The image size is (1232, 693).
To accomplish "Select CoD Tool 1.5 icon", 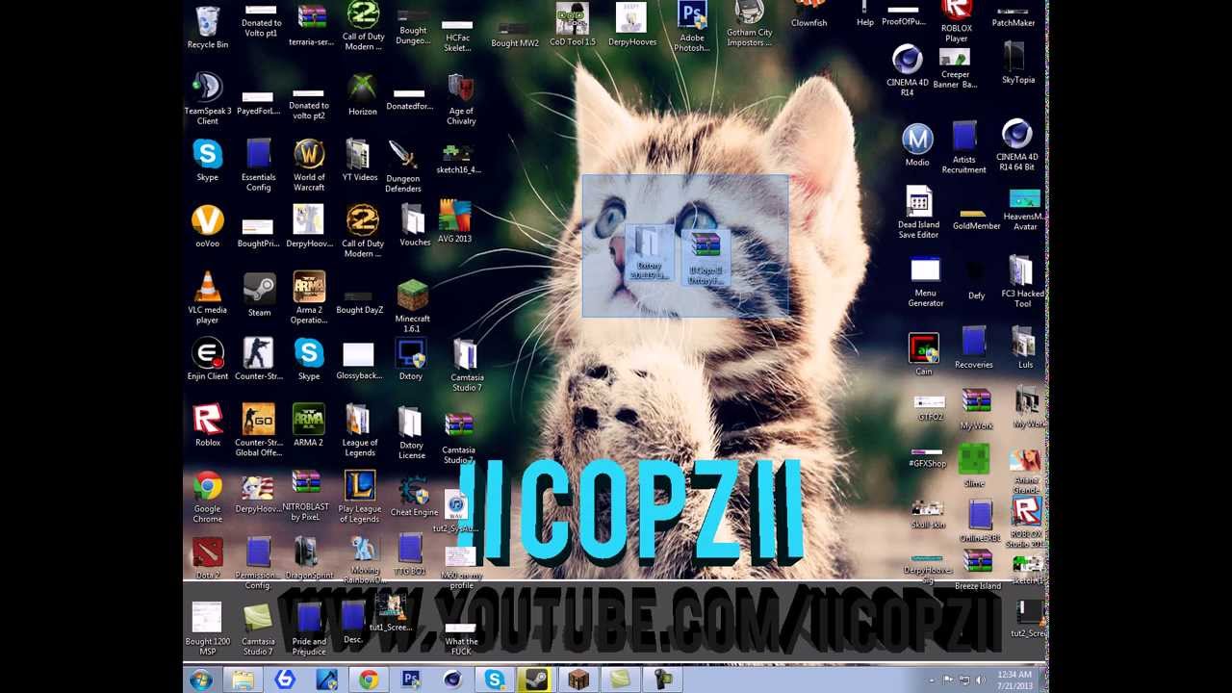I will click(573, 24).
